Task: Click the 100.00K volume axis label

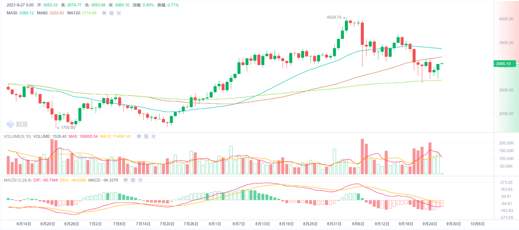Action: coord(506,159)
